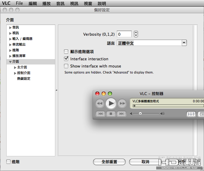Click the position marker on the seek bar
Screen dimensions: 204x171
pyautogui.click(x=135, y=106)
